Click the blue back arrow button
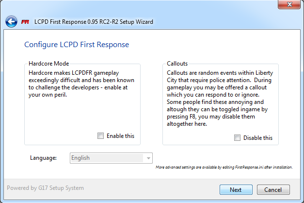The width and height of the screenshot is (304, 203). [x=11, y=22]
